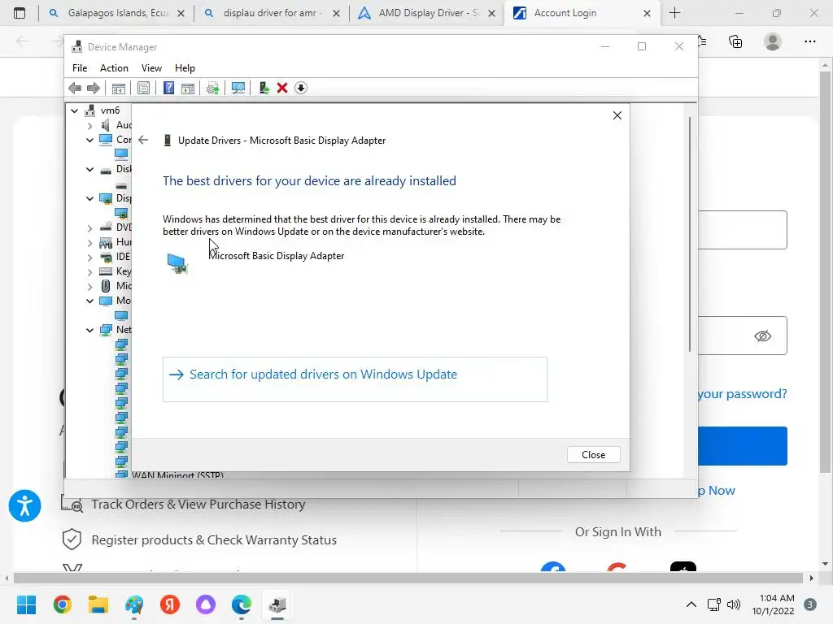Click the blue Help question mark icon
Screen dimensions: 833x624
coord(168,88)
